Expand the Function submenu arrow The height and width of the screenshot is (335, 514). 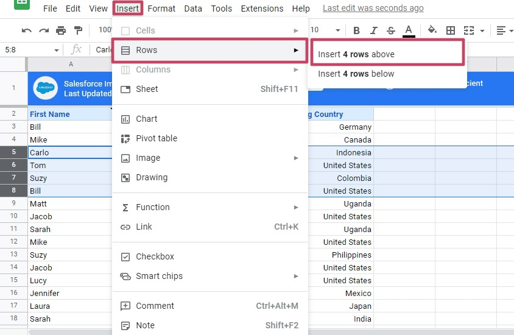296,207
